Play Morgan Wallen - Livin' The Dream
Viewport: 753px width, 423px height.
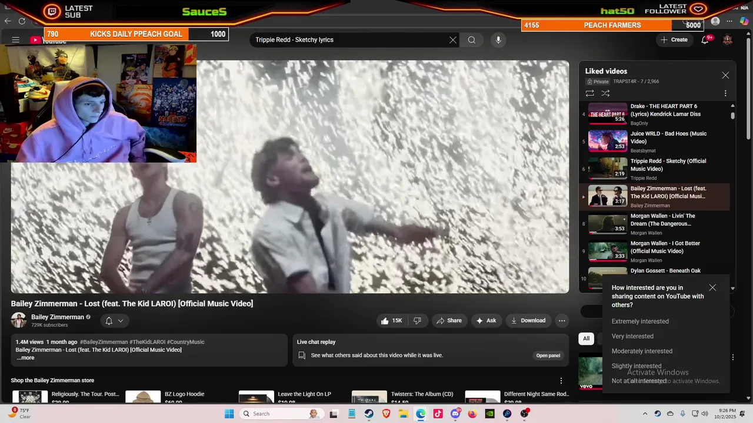655,224
